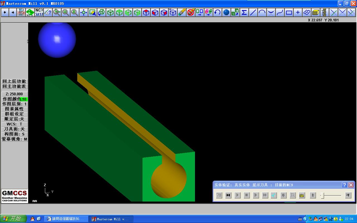Click the 作图层别: 1 button
The height and width of the screenshot is (223, 357).
coord(15,104)
